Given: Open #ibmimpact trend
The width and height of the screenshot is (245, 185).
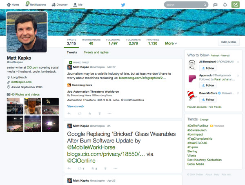Looking at the screenshot, I should (x=195, y=134).
